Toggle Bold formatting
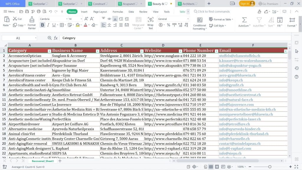Screen dimensions: 302x170 click(42, 25)
